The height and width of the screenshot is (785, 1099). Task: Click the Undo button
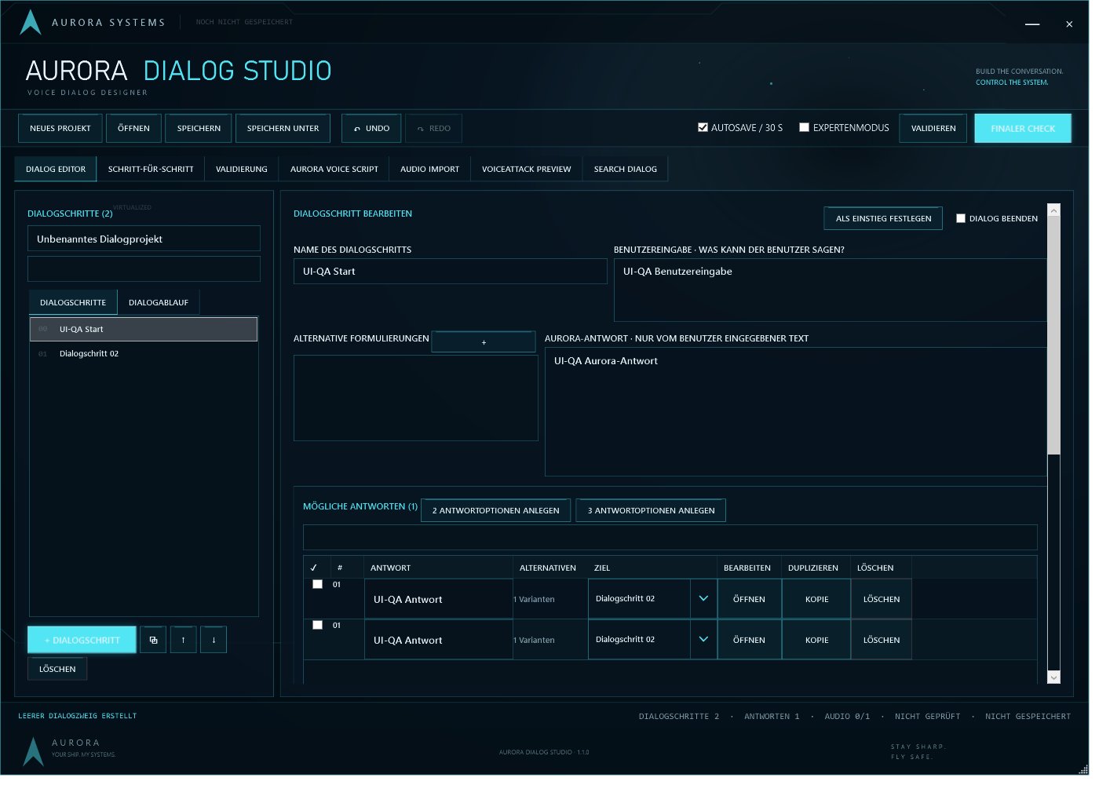(371, 128)
